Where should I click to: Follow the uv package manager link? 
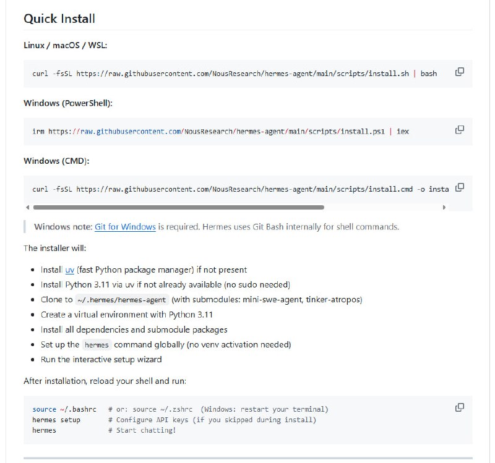pyautogui.click(x=69, y=270)
